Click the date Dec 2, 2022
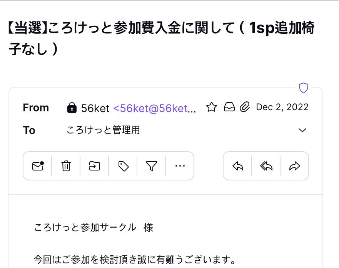 tap(282, 107)
